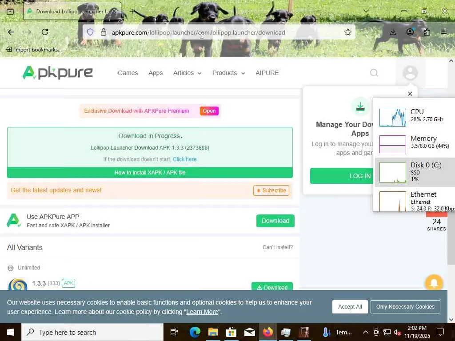Click the orange notification bell button

coord(434,283)
